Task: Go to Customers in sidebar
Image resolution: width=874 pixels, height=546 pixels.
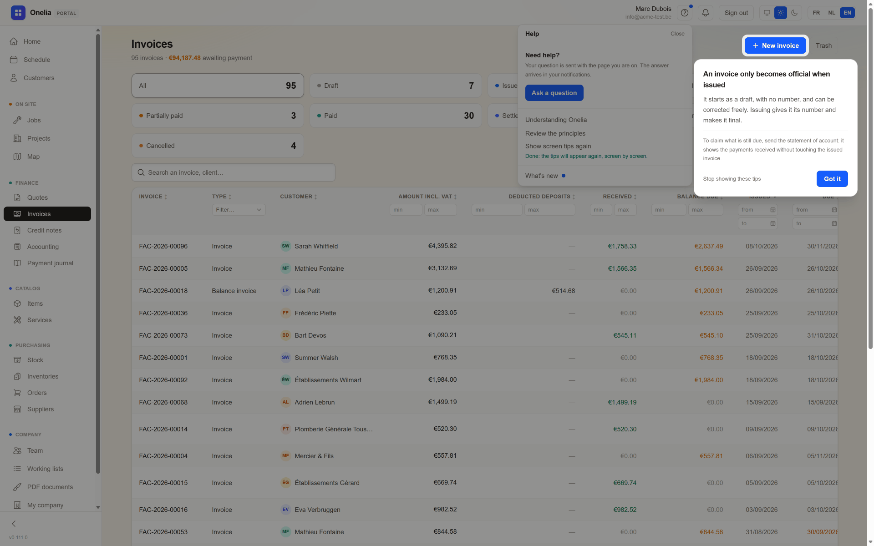Action: pyautogui.click(x=47, y=78)
